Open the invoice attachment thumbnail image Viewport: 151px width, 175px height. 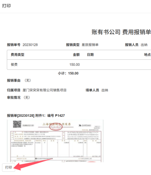(55, 141)
